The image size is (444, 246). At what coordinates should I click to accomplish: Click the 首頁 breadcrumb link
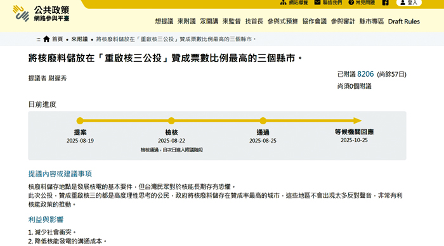pos(57,39)
